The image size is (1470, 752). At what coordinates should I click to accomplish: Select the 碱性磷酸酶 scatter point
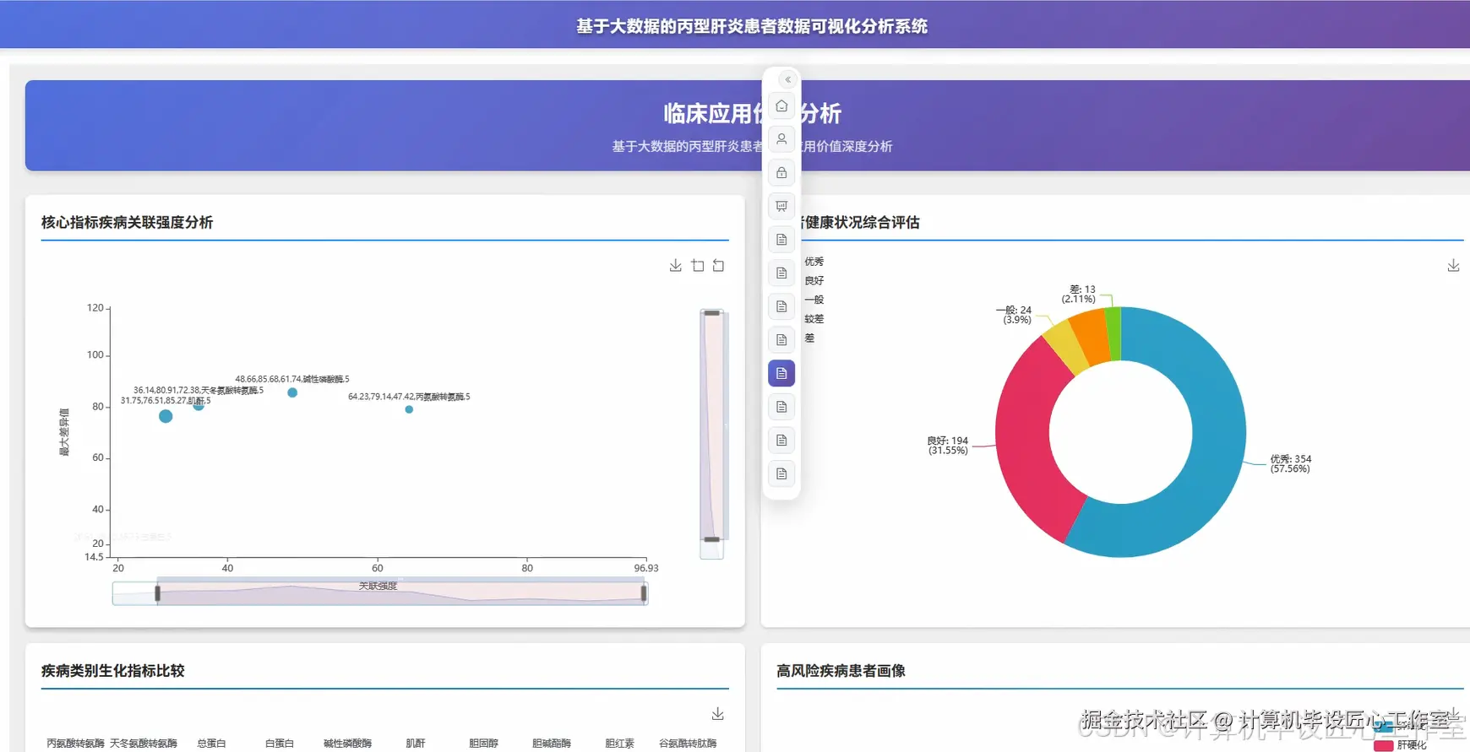(x=292, y=392)
